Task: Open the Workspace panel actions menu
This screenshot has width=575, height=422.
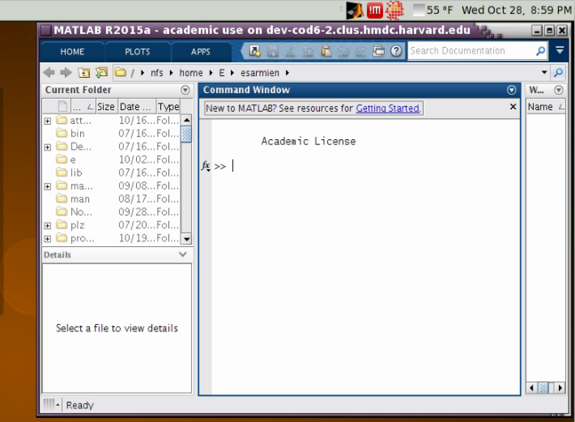Action: (559, 90)
